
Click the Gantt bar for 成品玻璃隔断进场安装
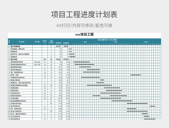click(122, 101)
